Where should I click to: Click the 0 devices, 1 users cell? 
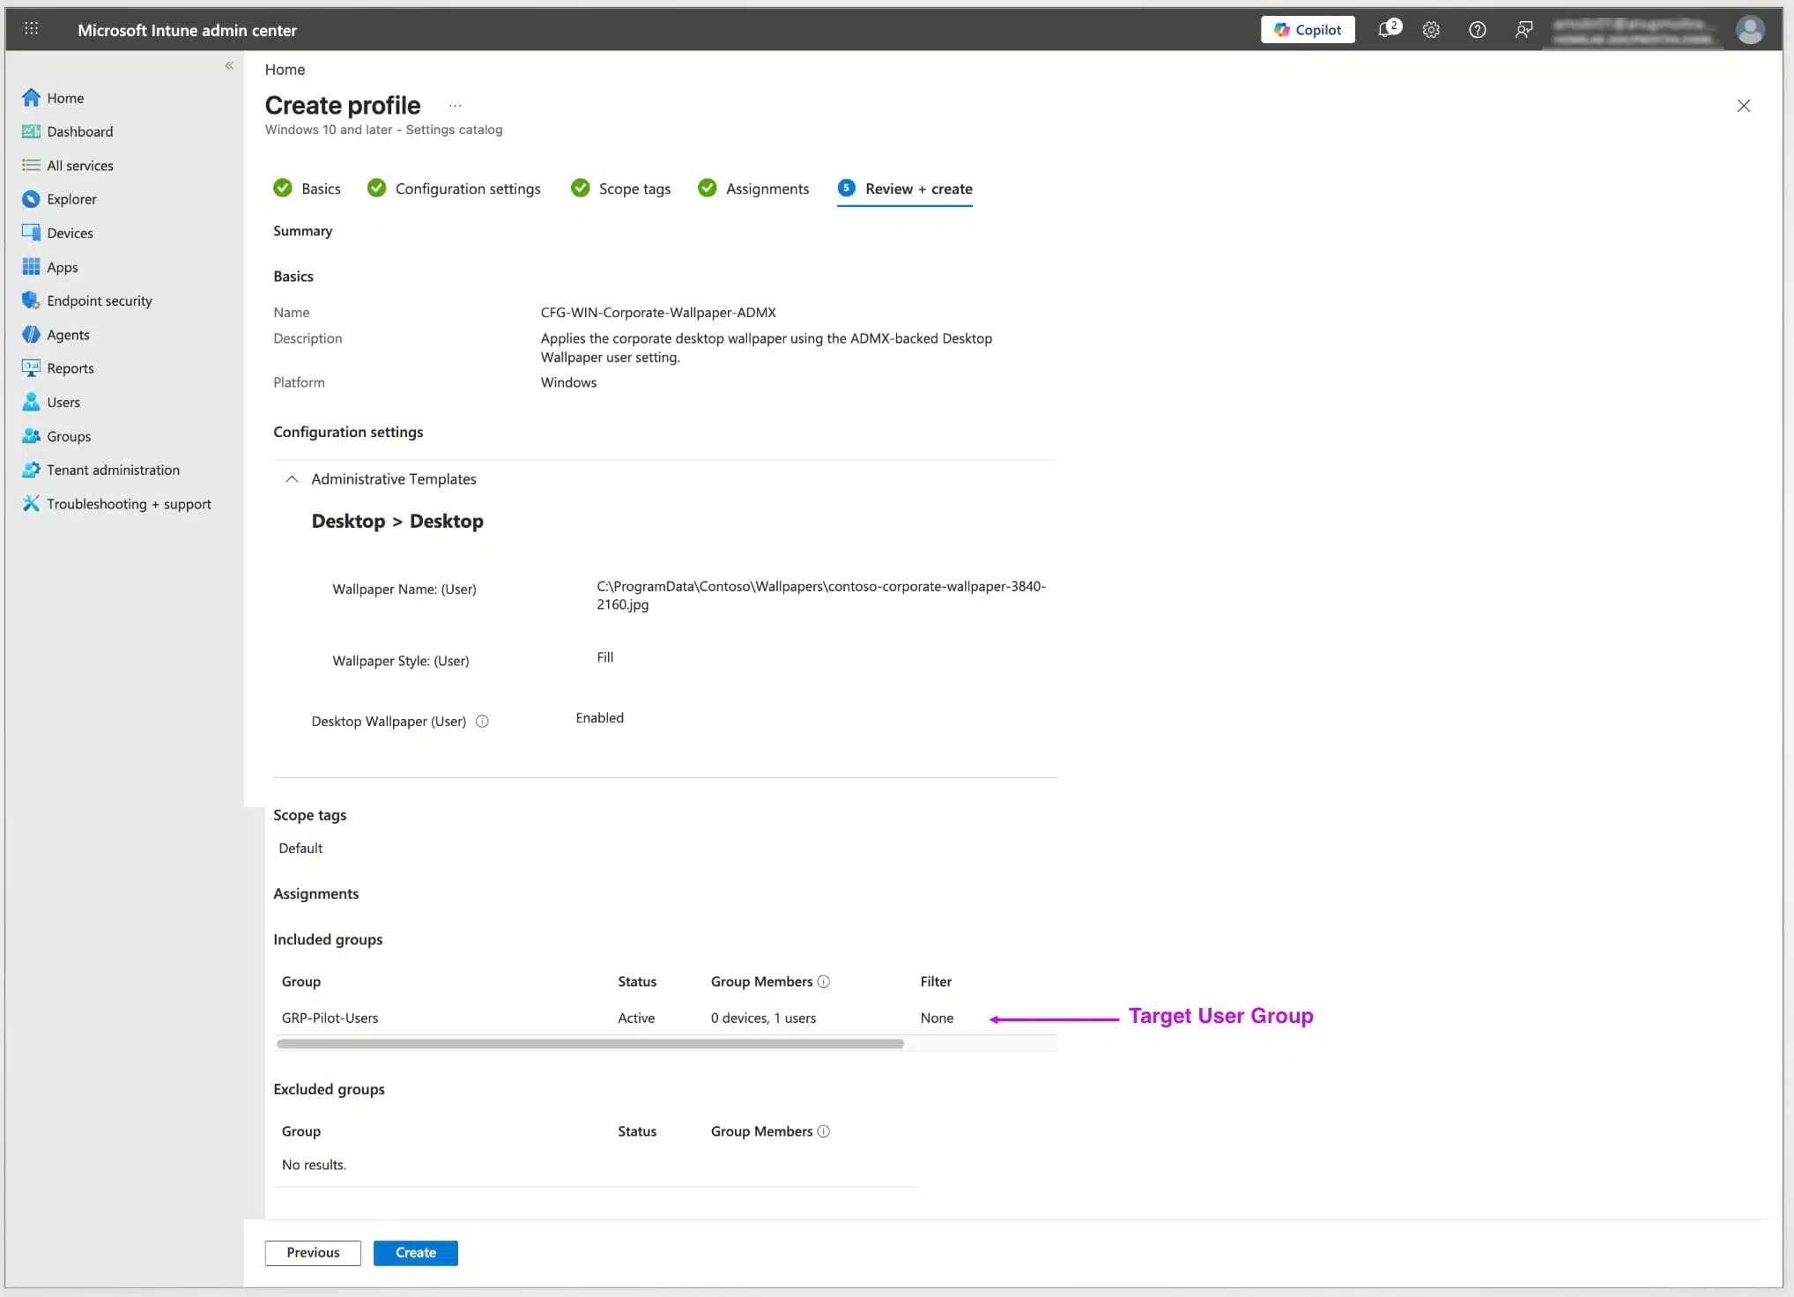point(763,1019)
